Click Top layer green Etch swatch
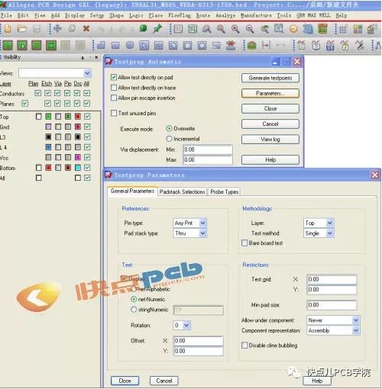The width and height of the screenshot is (382, 389). click(x=48, y=117)
